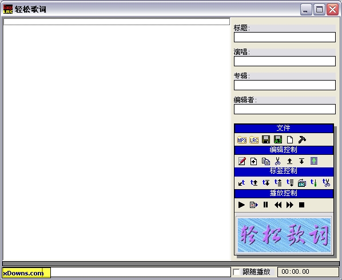Edit the current line with the pencil icon

point(242,161)
